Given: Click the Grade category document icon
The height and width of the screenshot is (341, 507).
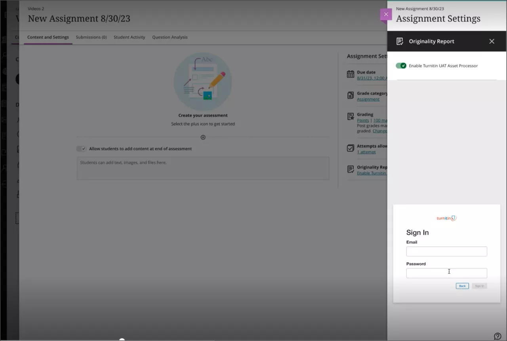Looking at the screenshot, I should point(350,95).
